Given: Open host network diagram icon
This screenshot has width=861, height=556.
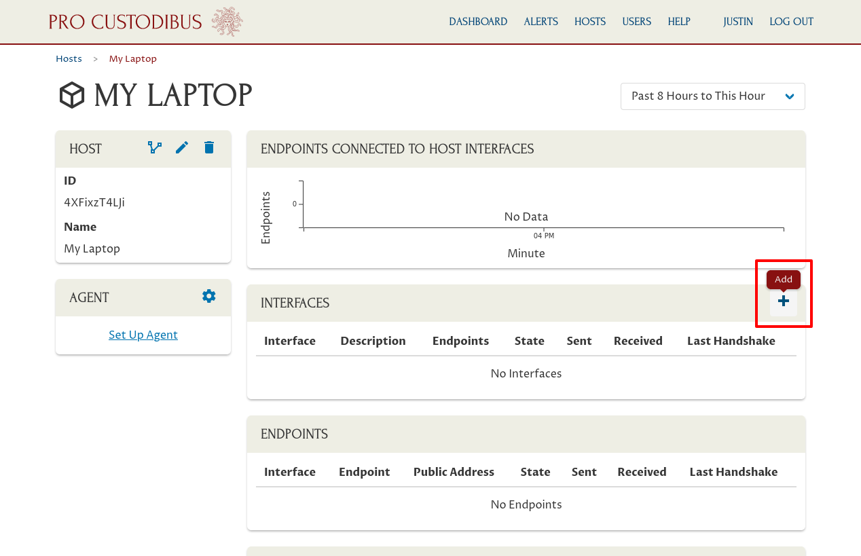Looking at the screenshot, I should pos(155,147).
